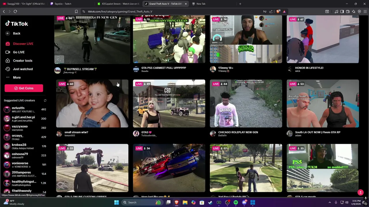The width and height of the screenshot is (369, 207).
Task: Open live stream with 32 viewers
Action: point(92,168)
